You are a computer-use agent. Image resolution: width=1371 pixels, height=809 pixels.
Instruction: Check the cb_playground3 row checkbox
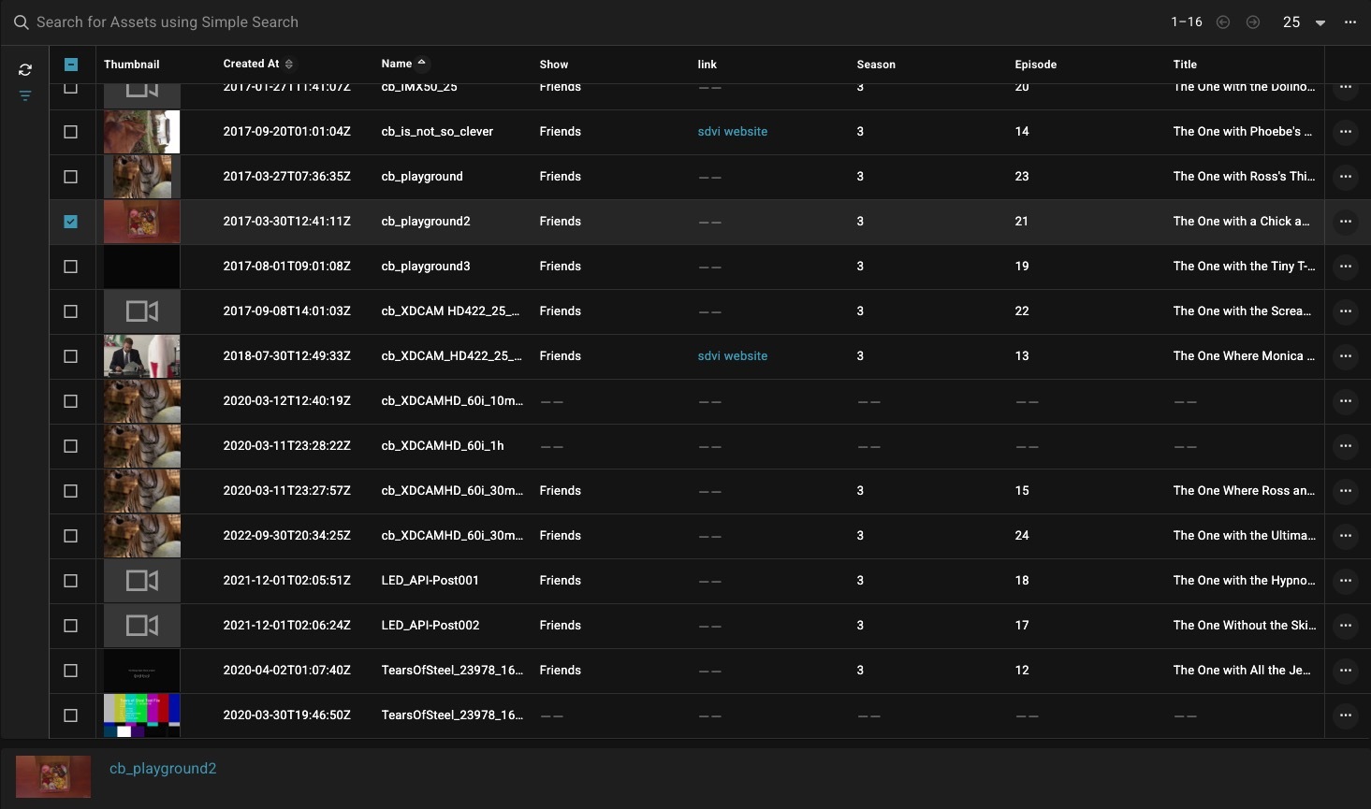click(x=71, y=267)
